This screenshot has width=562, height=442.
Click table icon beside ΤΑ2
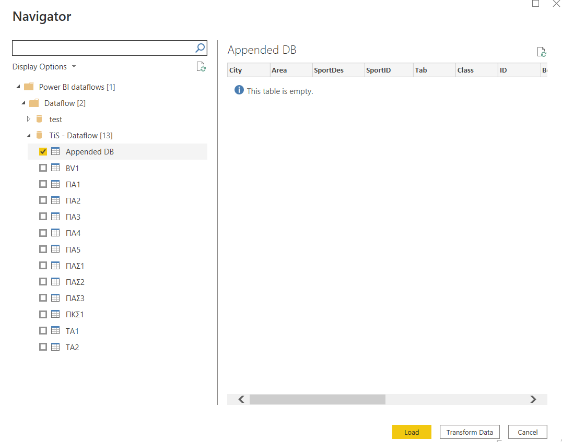55,347
